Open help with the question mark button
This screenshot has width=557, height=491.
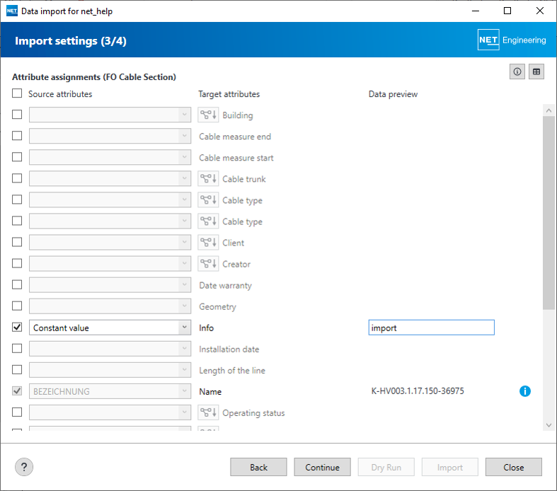(x=24, y=467)
